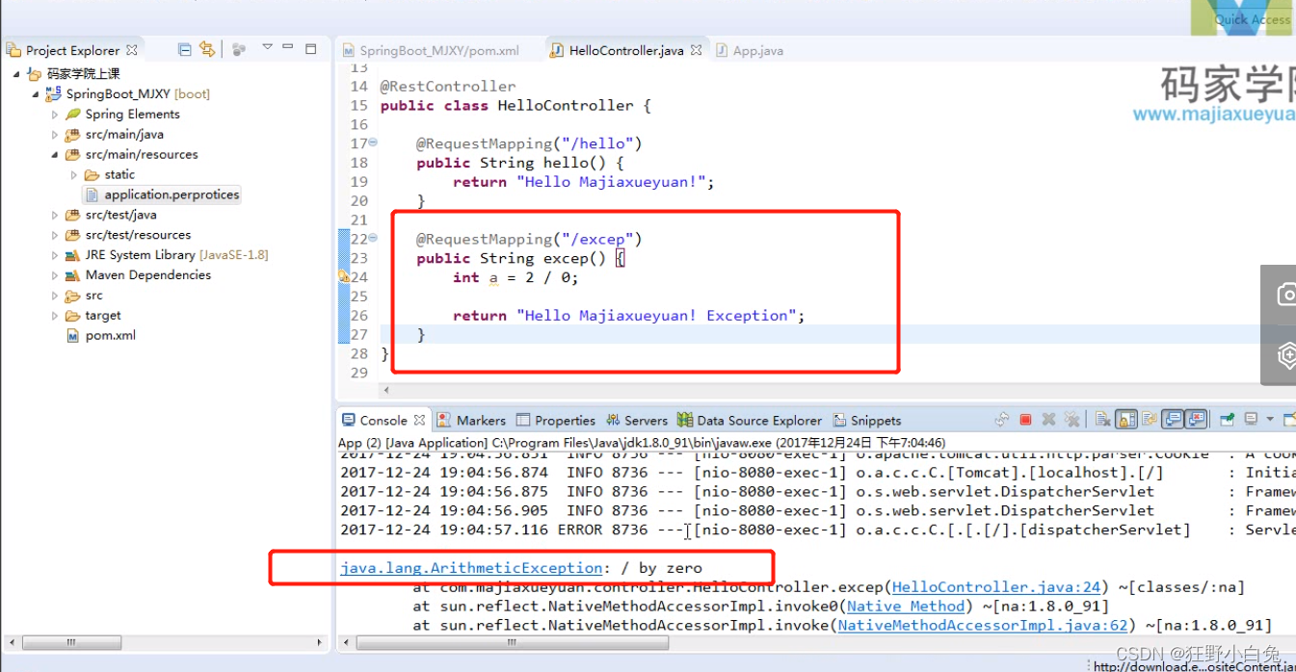The height and width of the screenshot is (672, 1296).
Task: Collapse the SpringBoot_MJXY project node
Action: 36,93
